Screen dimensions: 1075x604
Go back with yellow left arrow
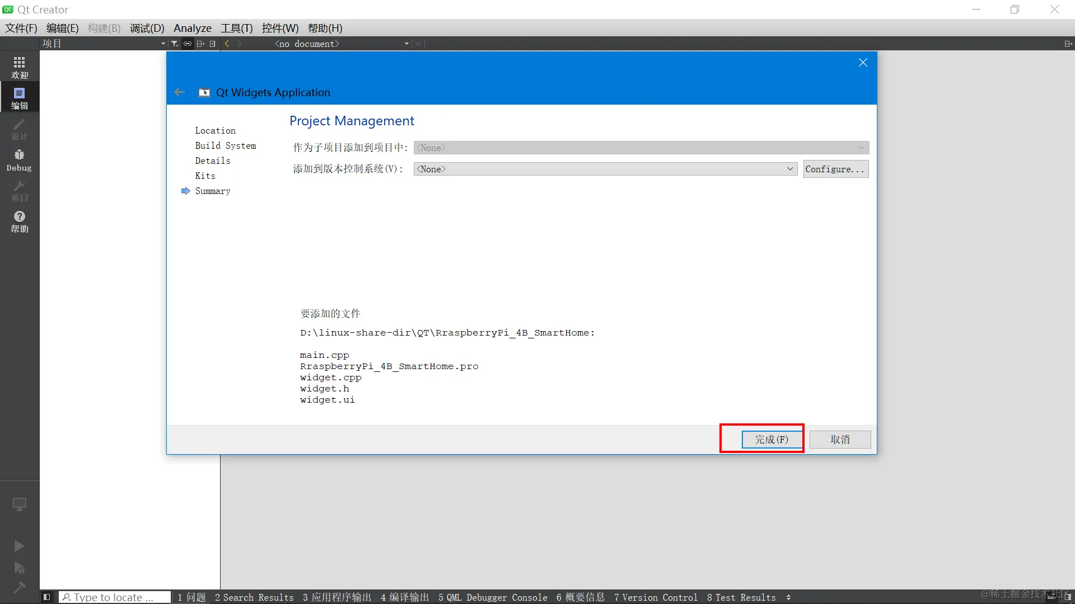click(x=227, y=44)
